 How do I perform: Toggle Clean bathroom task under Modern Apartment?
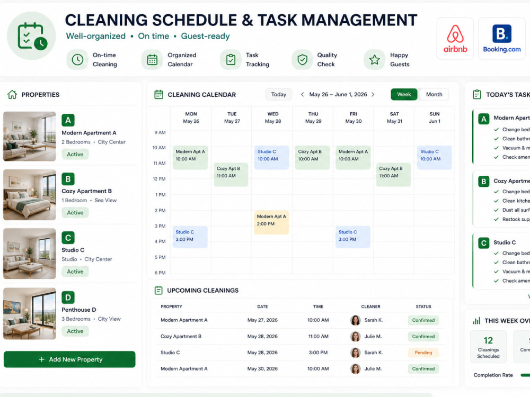(x=496, y=139)
